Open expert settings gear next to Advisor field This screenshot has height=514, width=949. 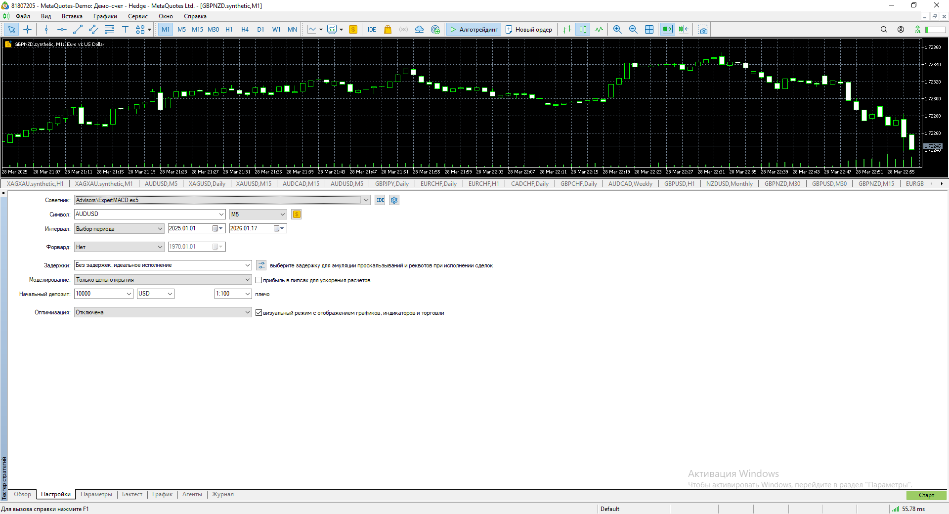[394, 200]
